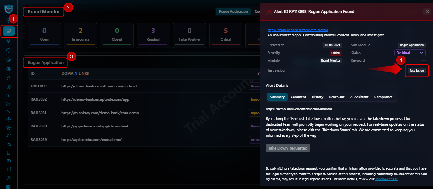Select the chip processor icon in sidebar
Image resolution: width=433 pixels, height=189 pixels.
point(9,68)
